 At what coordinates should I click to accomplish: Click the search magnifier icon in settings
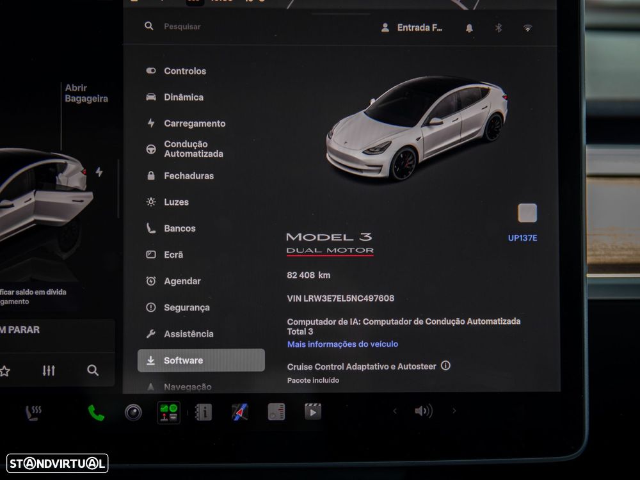click(x=149, y=26)
